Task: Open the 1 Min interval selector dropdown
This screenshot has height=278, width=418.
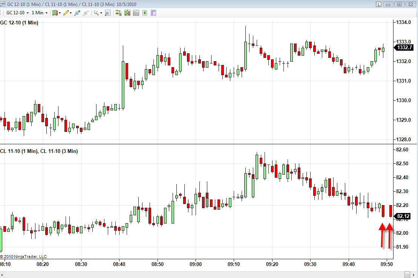Action: click(40, 13)
